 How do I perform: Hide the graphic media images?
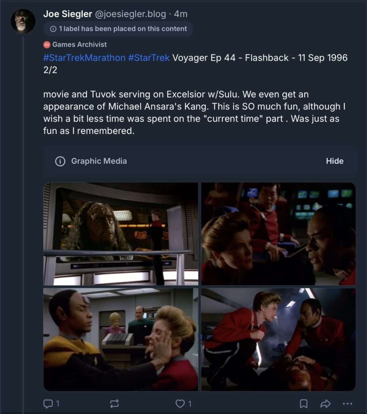click(335, 161)
